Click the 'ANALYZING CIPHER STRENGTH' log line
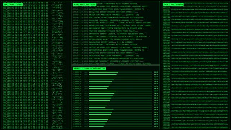Screen dimensions: 231x130 pyautogui.click(x=111, y=36)
